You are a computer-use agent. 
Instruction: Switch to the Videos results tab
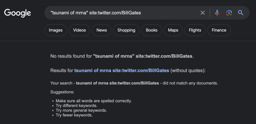click(x=80, y=30)
